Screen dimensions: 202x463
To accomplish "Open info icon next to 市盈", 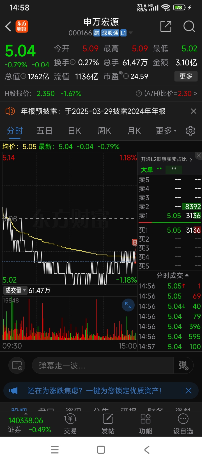I will [126, 76].
